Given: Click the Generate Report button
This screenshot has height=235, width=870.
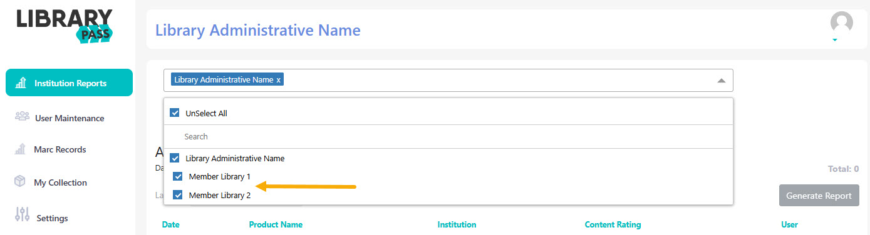Looking at the screenshot, I should (819, 195).
